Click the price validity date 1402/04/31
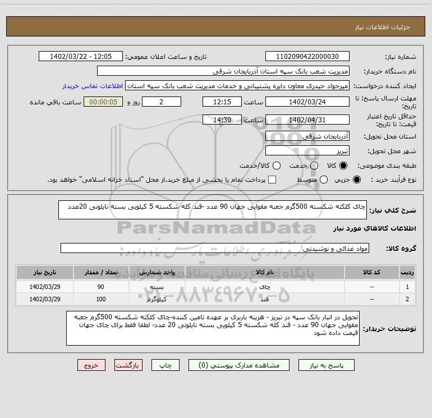 click(307, 120)
